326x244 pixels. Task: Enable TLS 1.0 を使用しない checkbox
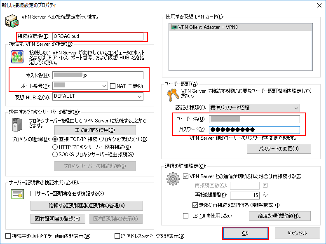pyautogui.click(x=185, y=216)
